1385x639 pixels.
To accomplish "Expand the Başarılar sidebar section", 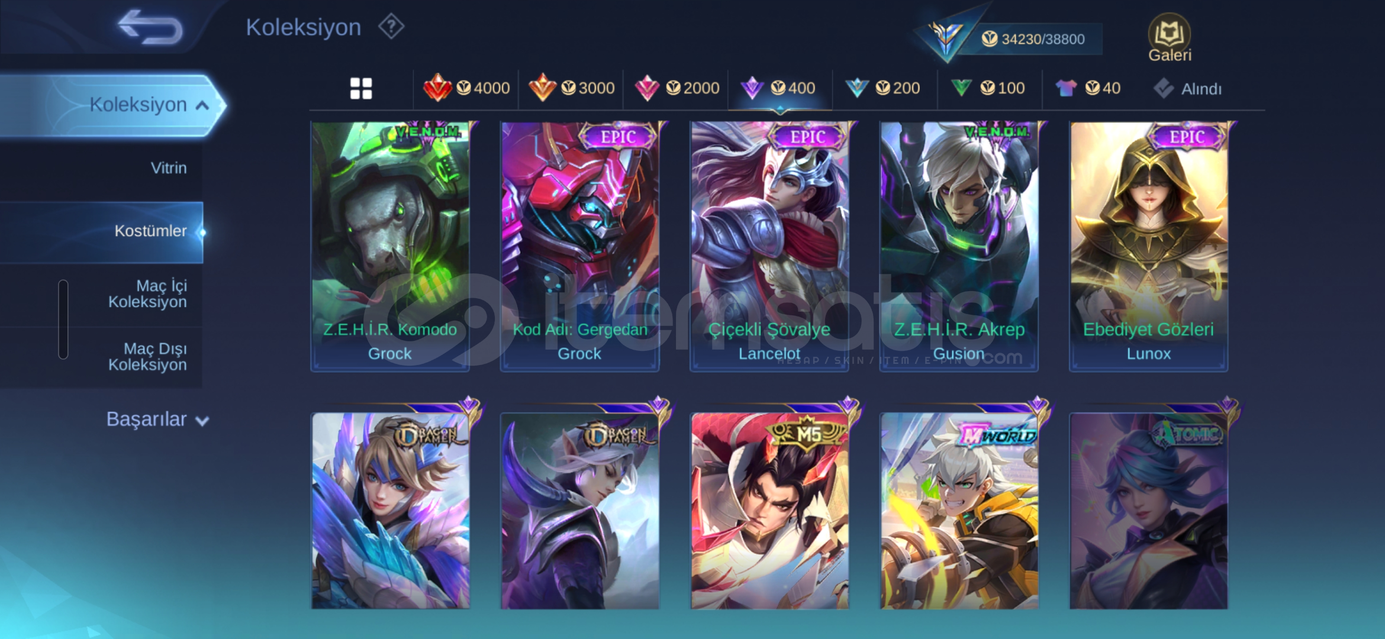I will (157, 419).
